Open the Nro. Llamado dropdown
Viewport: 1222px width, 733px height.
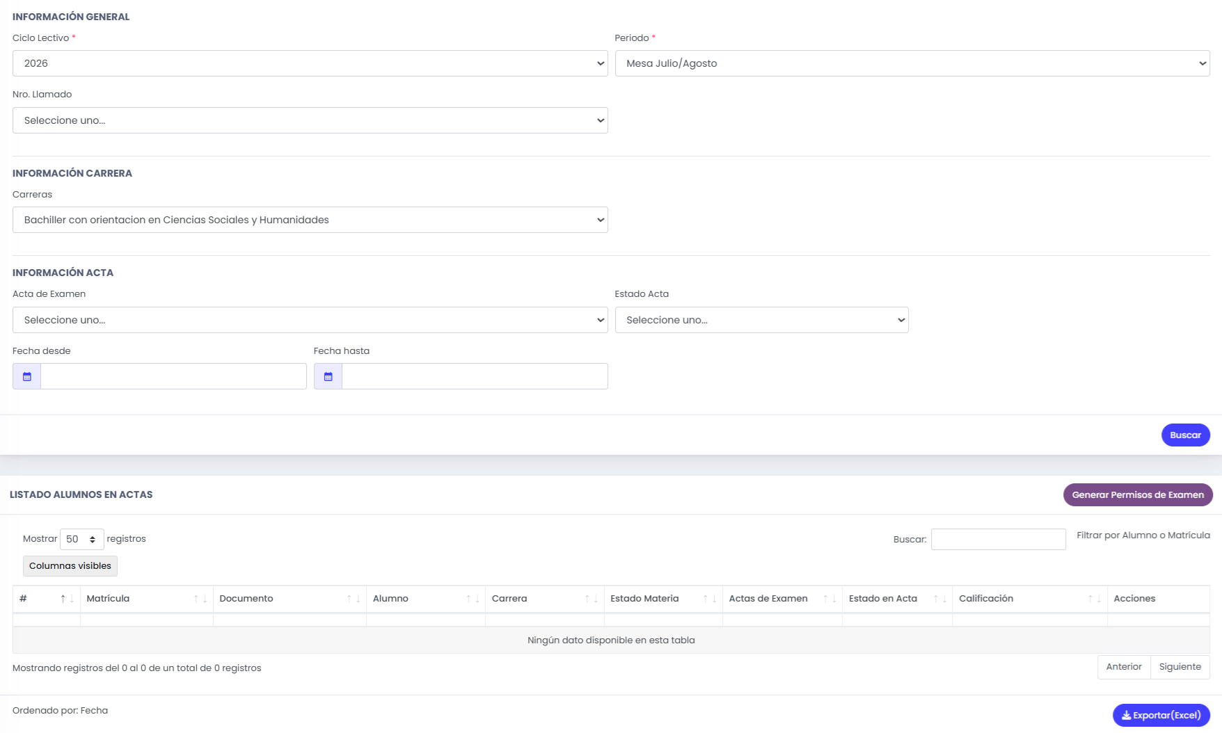(x=310, y=120)
